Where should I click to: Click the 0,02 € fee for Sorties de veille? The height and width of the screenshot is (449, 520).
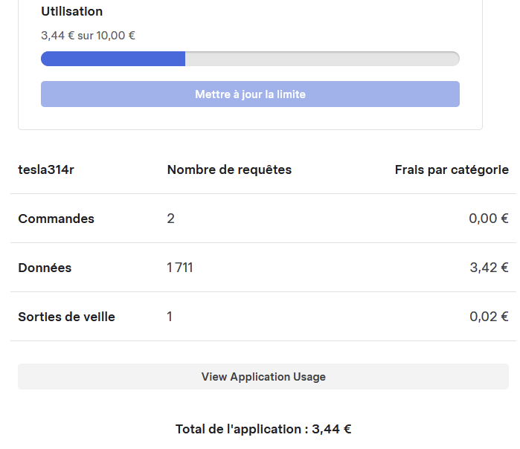(x=489, y=317)
